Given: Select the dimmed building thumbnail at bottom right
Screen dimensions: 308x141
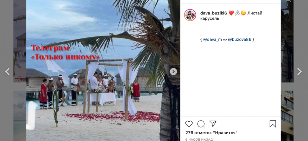Looking at the screenshot, I should tap(287, 116).
